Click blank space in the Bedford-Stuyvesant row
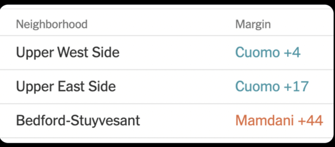This screenshot has width=335, height=147. 187,121
